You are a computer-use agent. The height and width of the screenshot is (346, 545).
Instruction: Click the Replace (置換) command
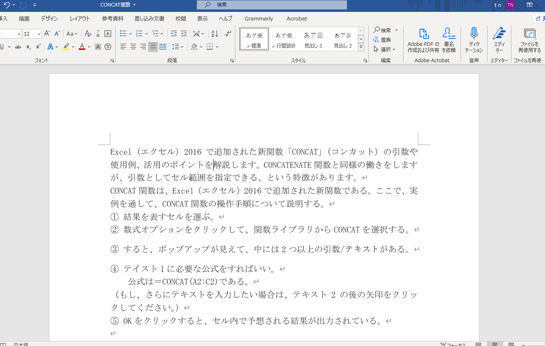coord(382,40)
